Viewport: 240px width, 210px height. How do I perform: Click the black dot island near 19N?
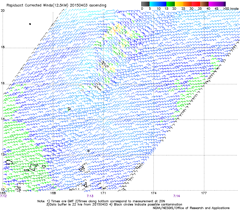click(30, 24)
